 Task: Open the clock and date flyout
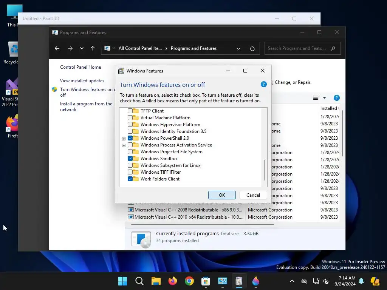pos(345,281)
